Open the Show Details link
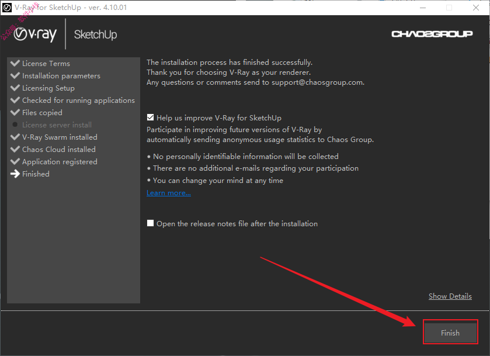 tap(450, 296)
